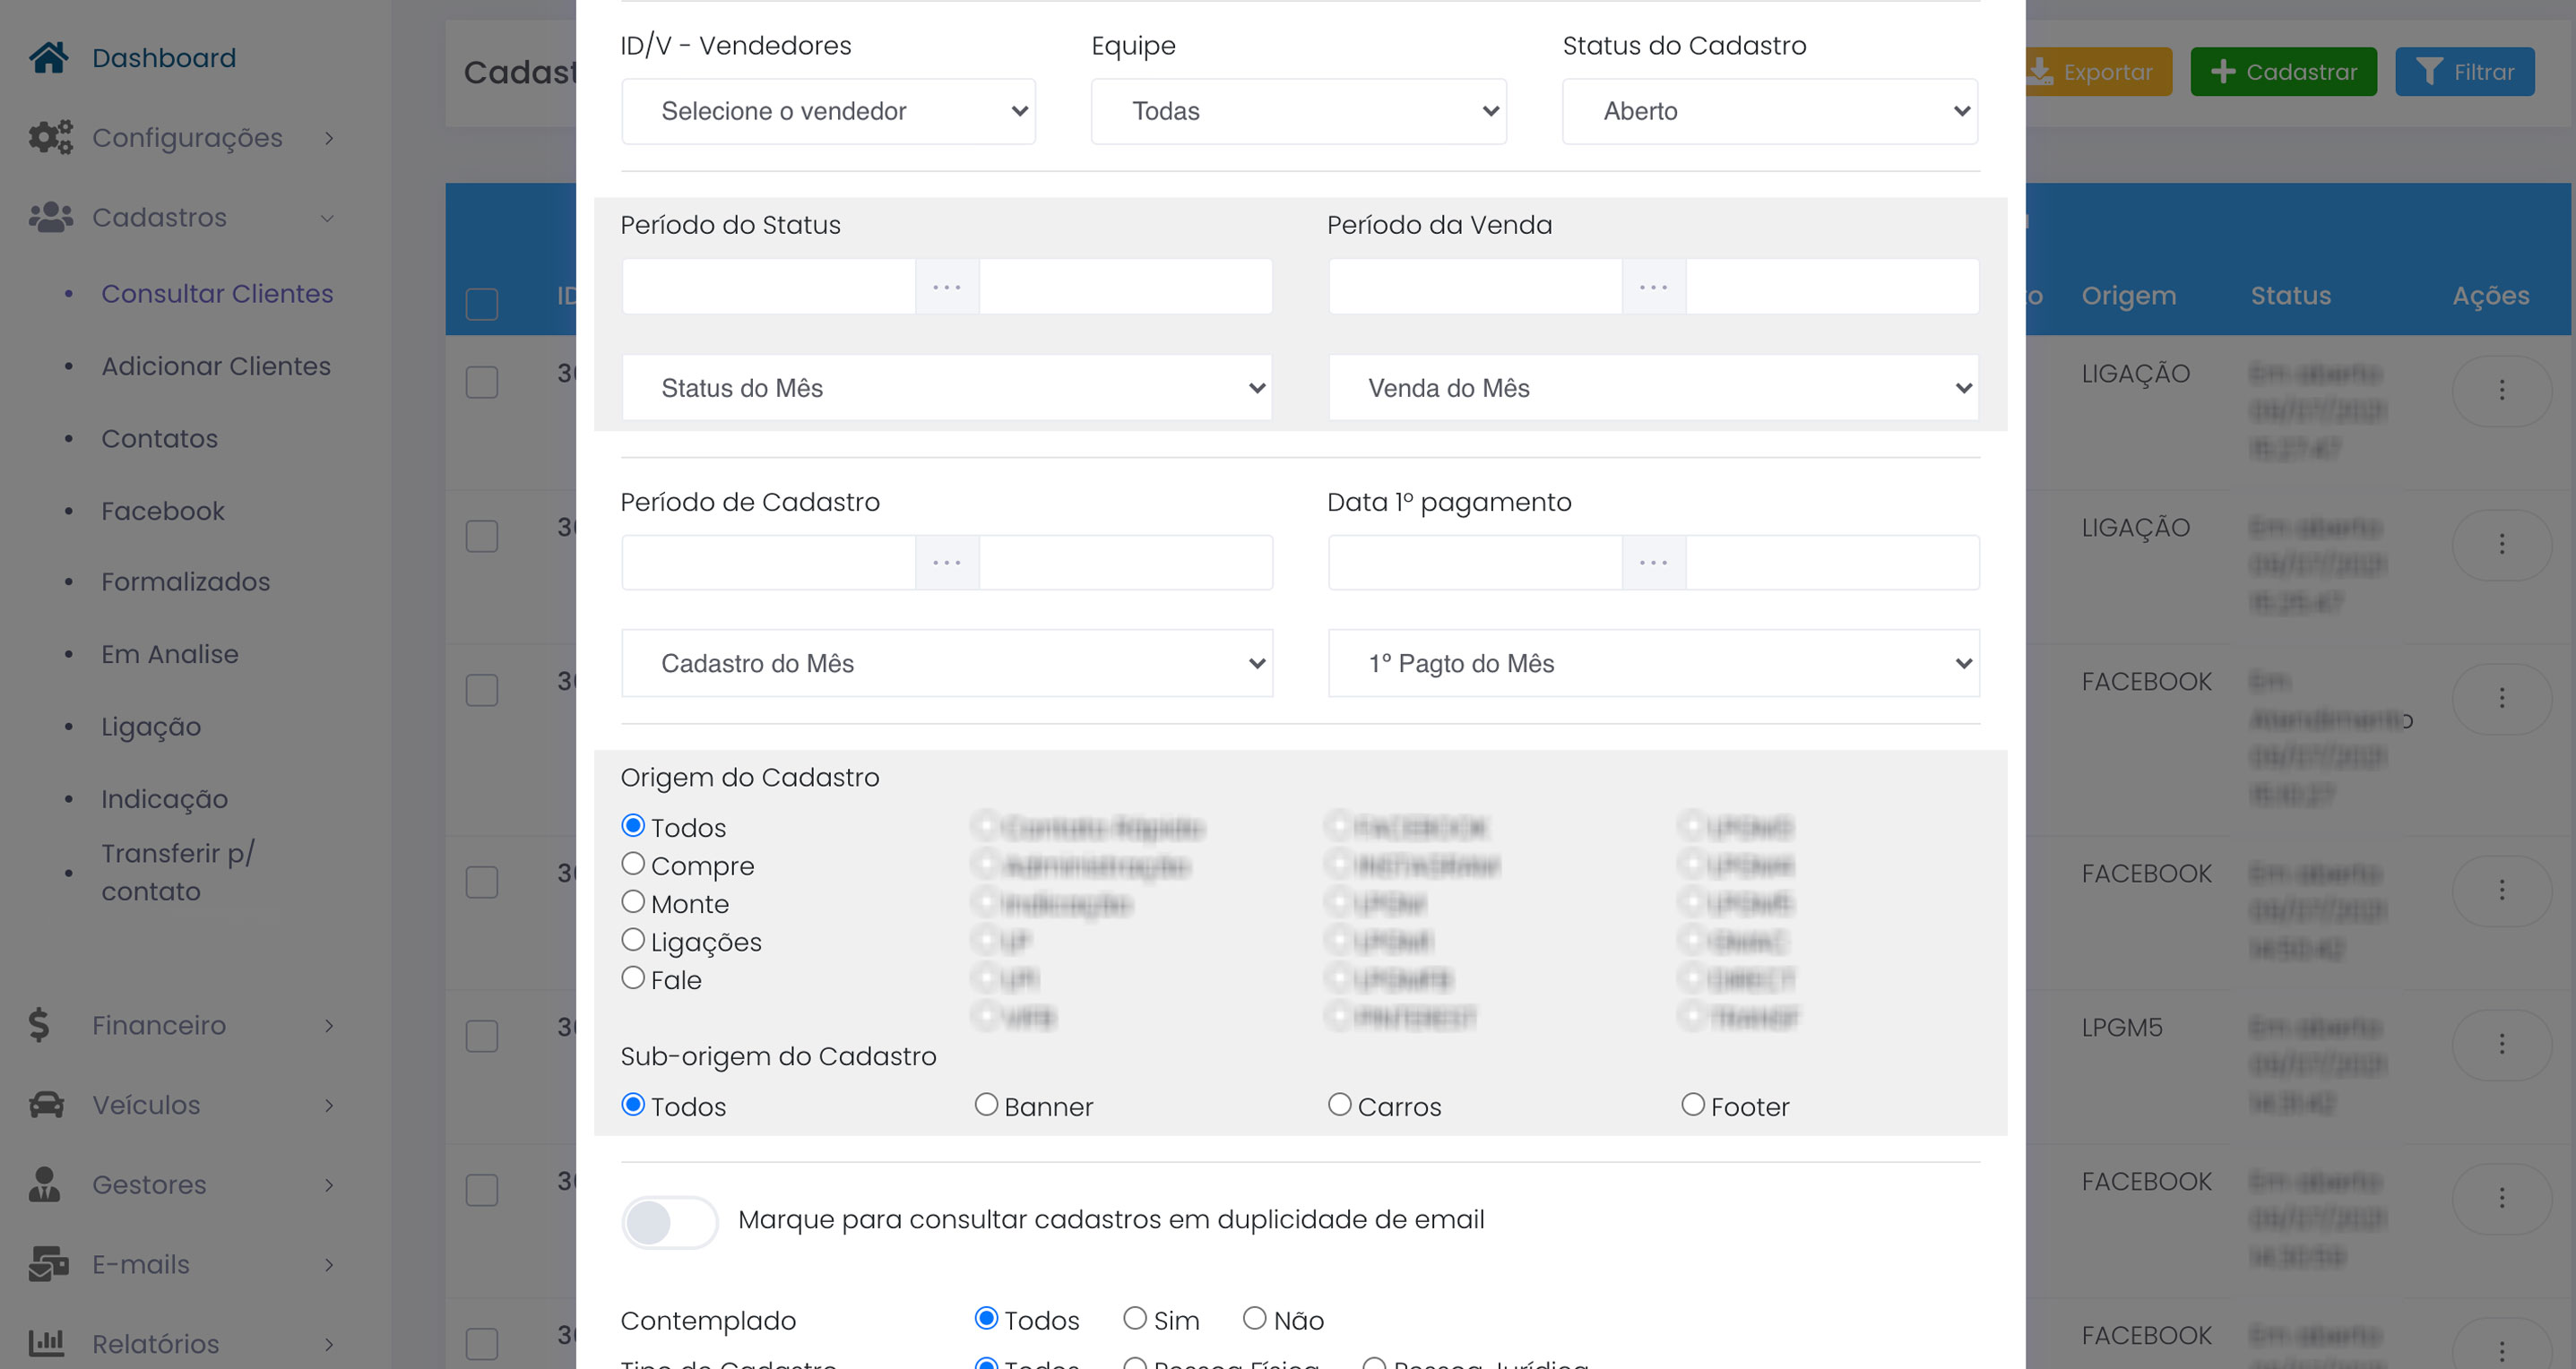Open Consultar Clientes menu item
Viewport: 2576px width, 1369px height.
tap(217, 294)
